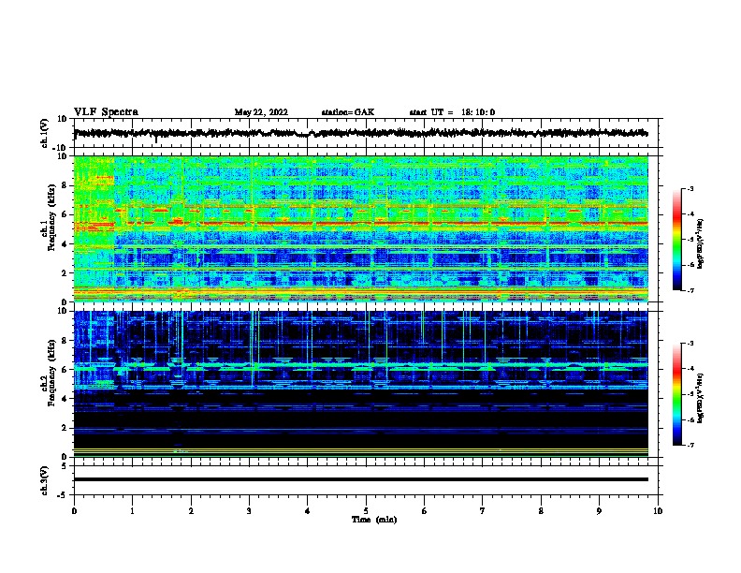
Task: Click the "-3" tick on ch.2 colorbar
Action: pyautogui.click(x=690, y=344)
